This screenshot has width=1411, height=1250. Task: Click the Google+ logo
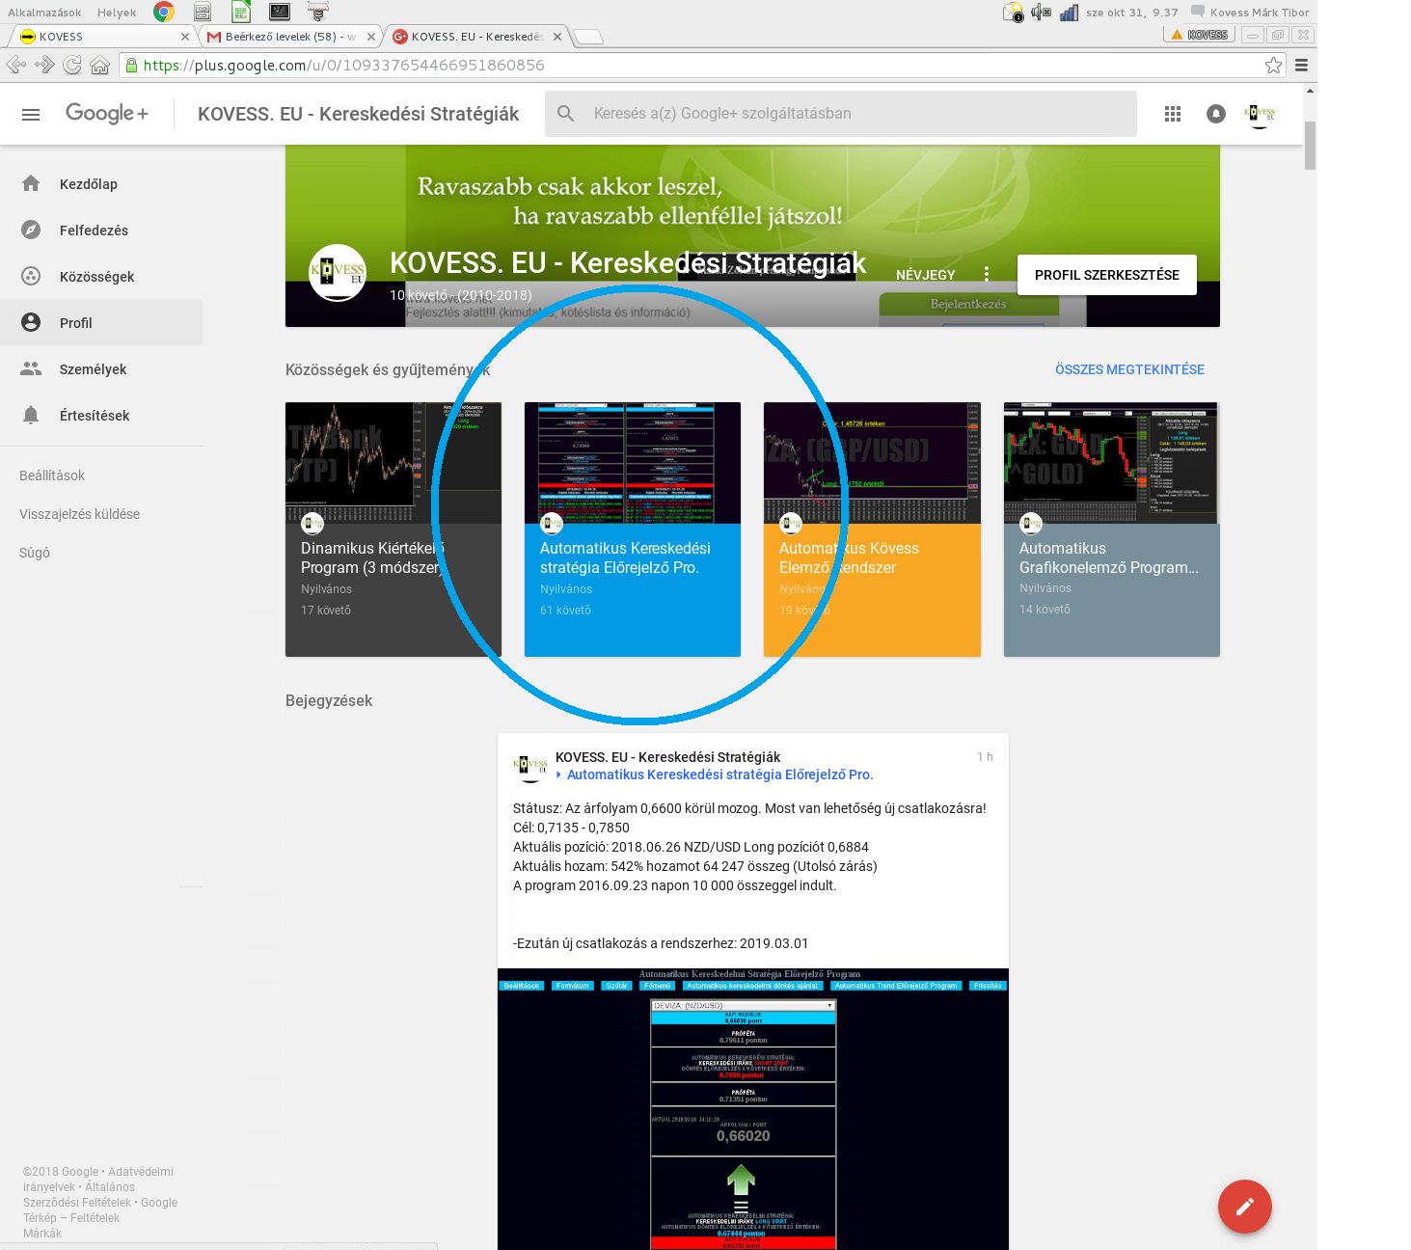pyautogui.click(x=107, y=114)
